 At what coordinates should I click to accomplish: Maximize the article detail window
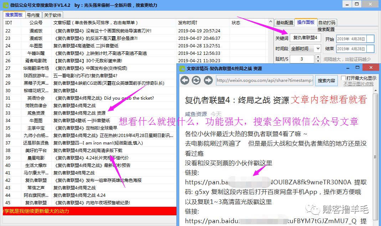[x=357, y=68]
